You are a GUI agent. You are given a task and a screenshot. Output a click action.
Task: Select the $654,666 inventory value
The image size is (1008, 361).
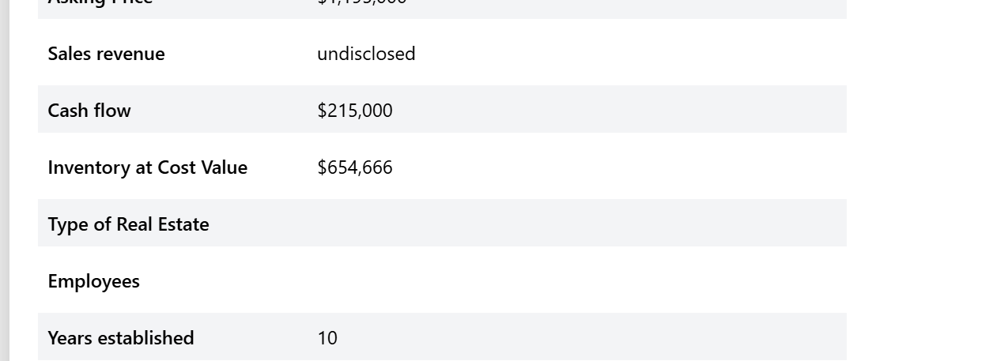(355, 167)
